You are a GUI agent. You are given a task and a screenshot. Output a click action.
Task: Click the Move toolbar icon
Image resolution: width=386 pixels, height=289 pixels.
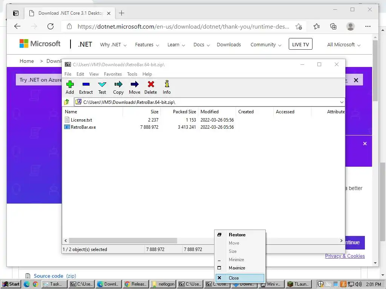point(135,87)
